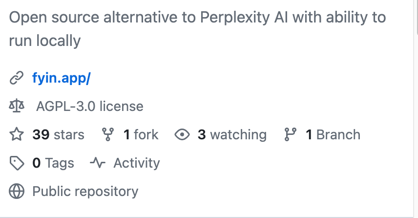Show the 1 fork listing
This screenshot has height=218, width=418.
(141, 134)
